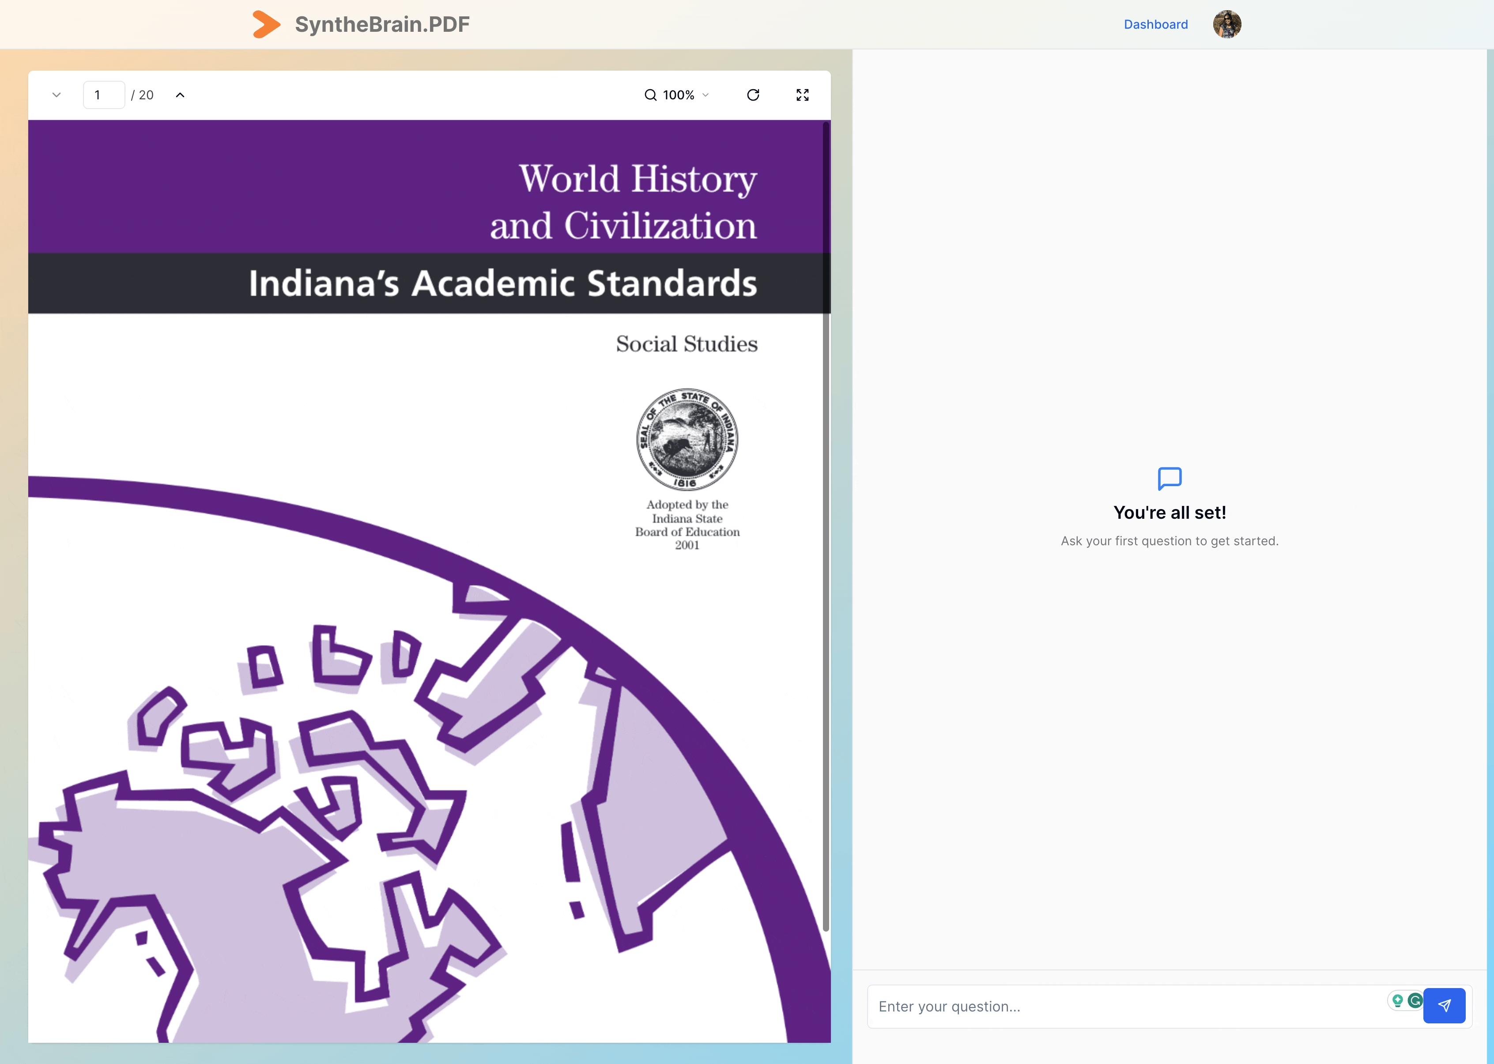Go to next page with down chevron
1494x1064 pixels.
[x=57, y=95]
